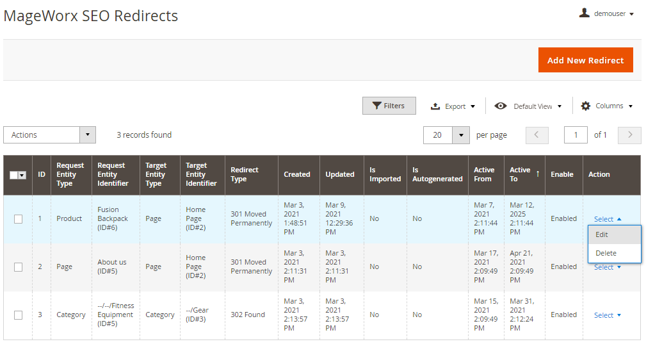Click the demouser account icon
This screenshot has width=646, height=344.
coord(584,13)
